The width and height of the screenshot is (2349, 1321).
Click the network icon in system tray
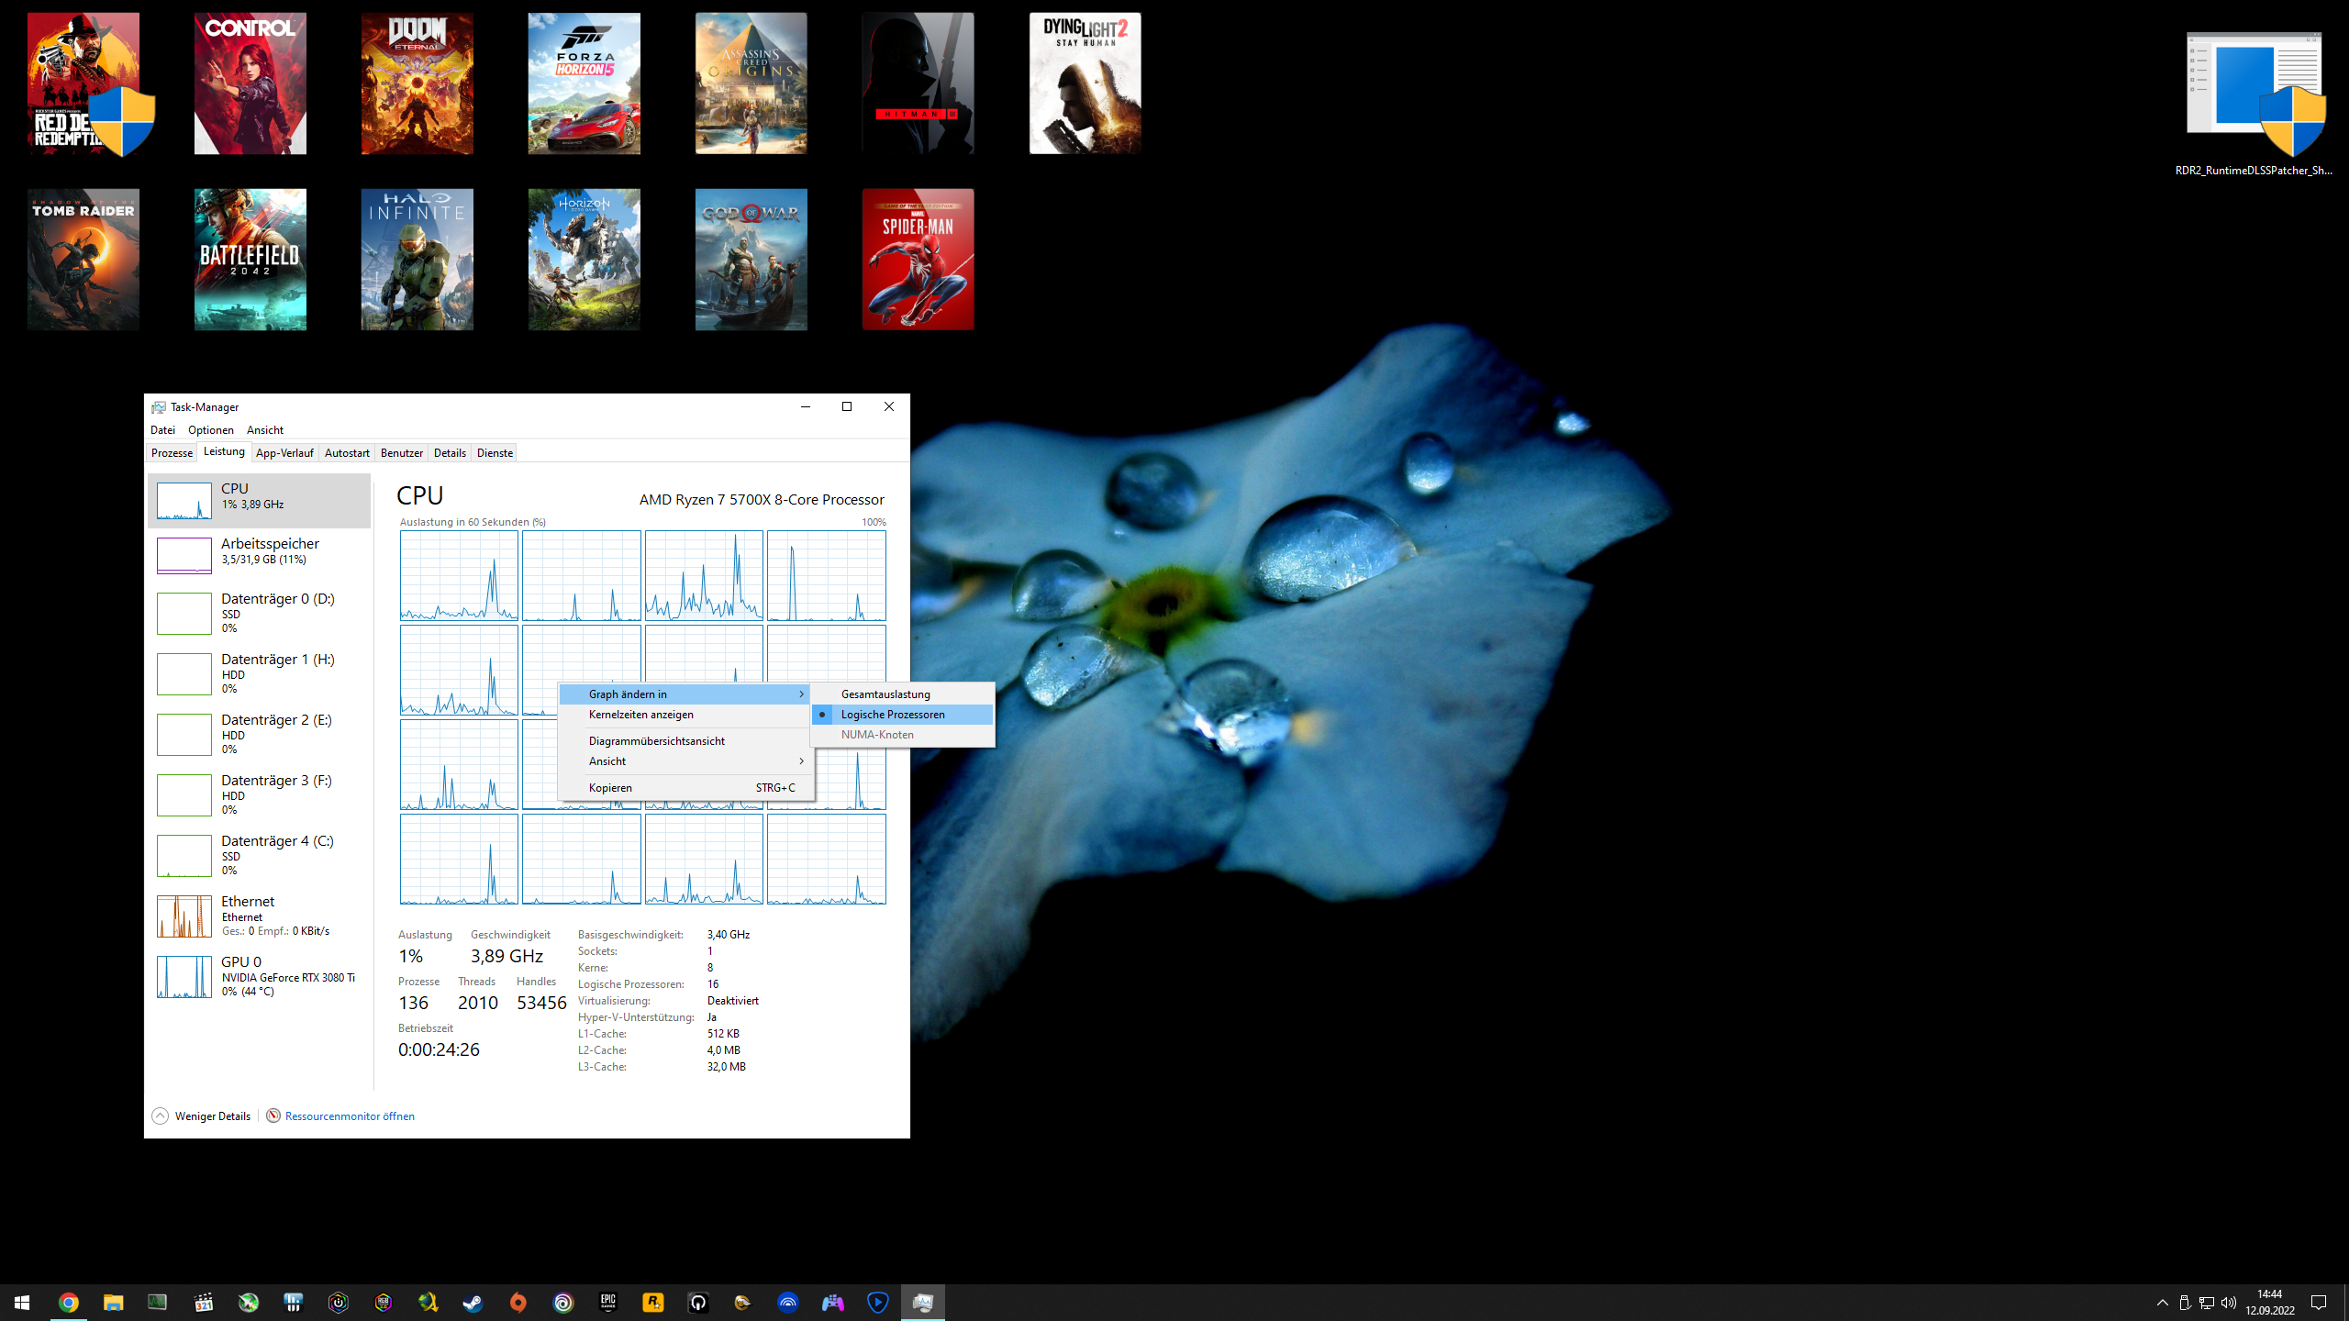(2207, 1303)
